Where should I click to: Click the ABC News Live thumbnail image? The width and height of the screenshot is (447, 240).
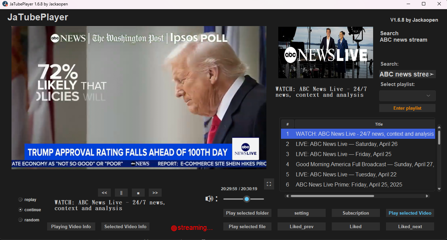[x=326, y=52]
